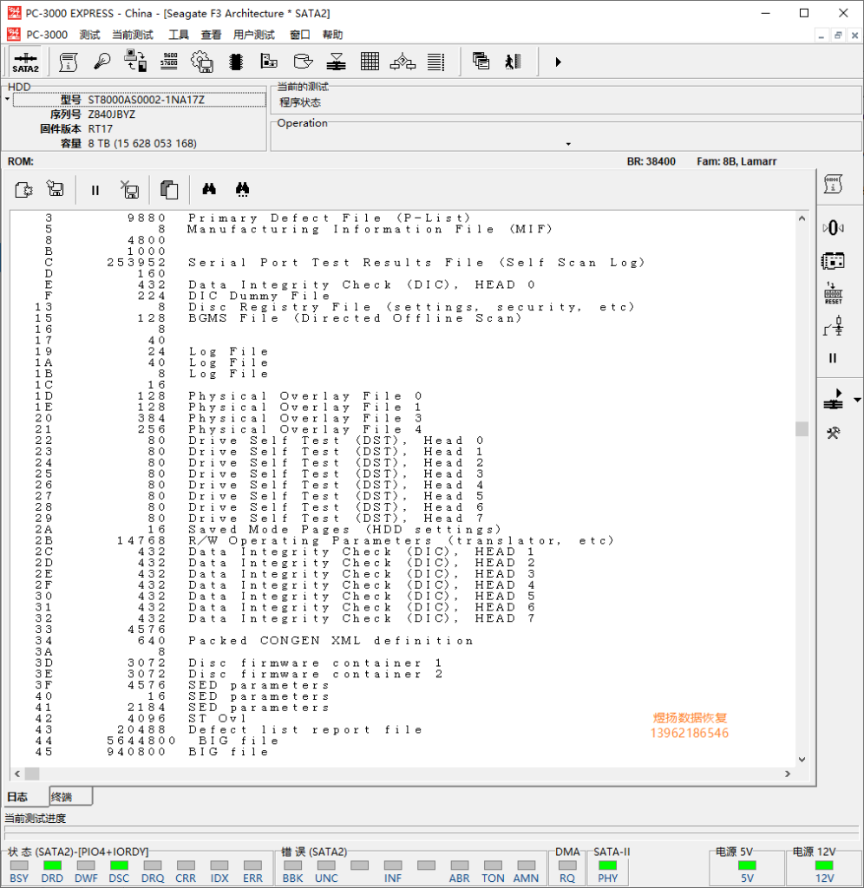Image resolution: width=864 pixels, height=888 pixels.
Task: Click the model field ST8000AS0002-1NA17Z
Action: pos(140,100)
